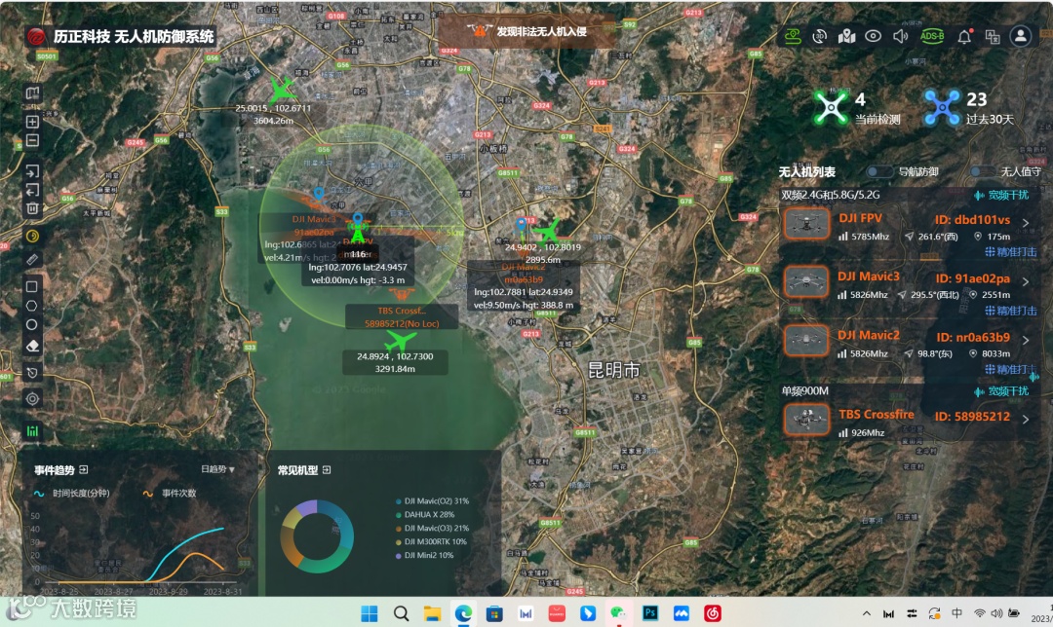Click the DAHUA X 28% legend swatch

pos(399,515)
